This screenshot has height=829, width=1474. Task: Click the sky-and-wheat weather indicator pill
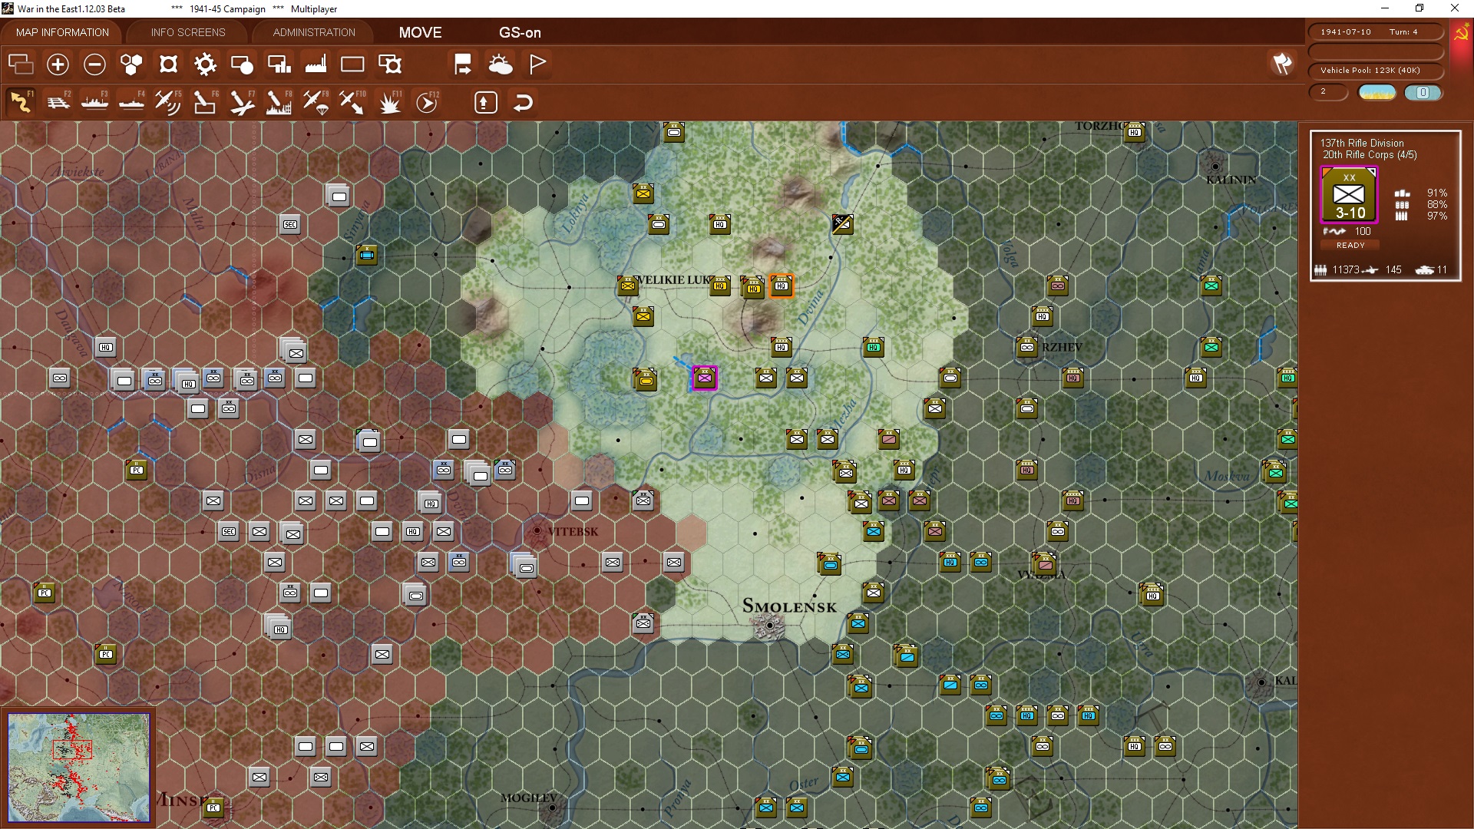(x=1377, y=92)
